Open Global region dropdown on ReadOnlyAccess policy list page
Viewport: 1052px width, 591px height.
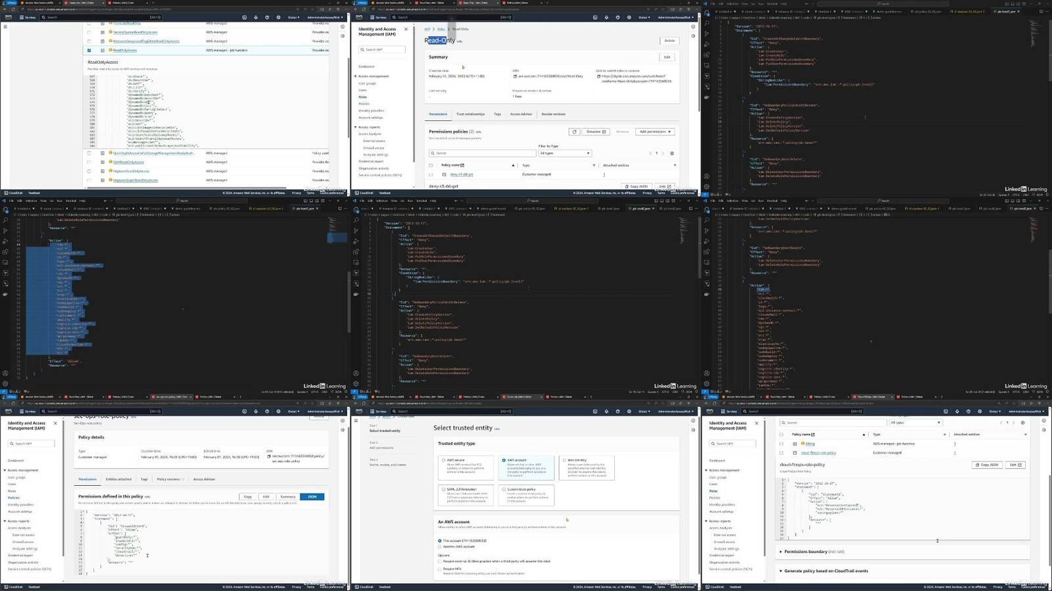(x=293, y=17)
